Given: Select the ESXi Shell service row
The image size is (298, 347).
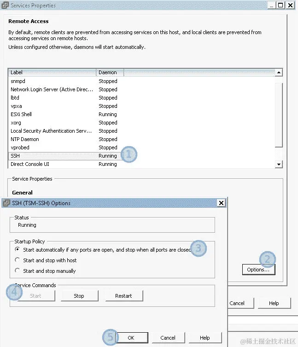Looking at the screenshot, I should click(x=141, y=114).
